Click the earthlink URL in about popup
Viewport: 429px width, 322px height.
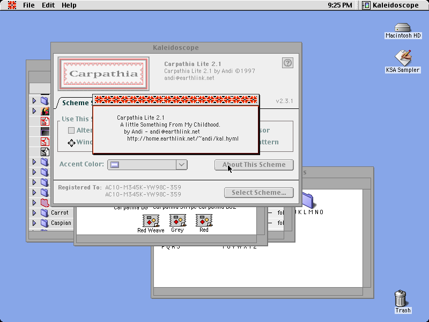pos(183,138)
